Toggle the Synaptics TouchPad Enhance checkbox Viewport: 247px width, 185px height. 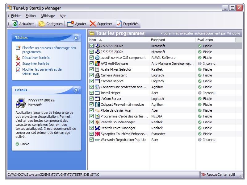tap(91, 134)
